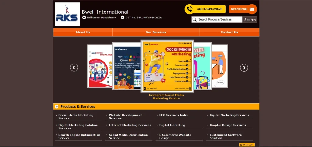Image resolution: width=312 pixels, height=147 pixels.
Task: Click the Search button
Action: coord(250,20)
